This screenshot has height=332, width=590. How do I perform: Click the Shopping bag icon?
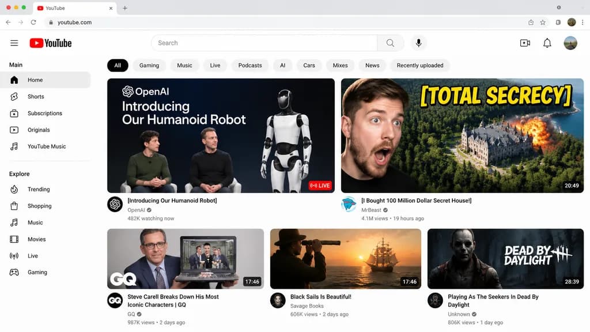pos(14,206)
